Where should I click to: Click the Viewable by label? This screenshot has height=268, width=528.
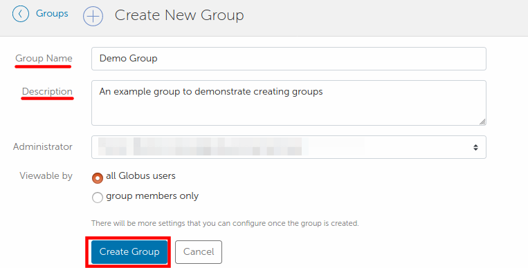tap(46, 176)
